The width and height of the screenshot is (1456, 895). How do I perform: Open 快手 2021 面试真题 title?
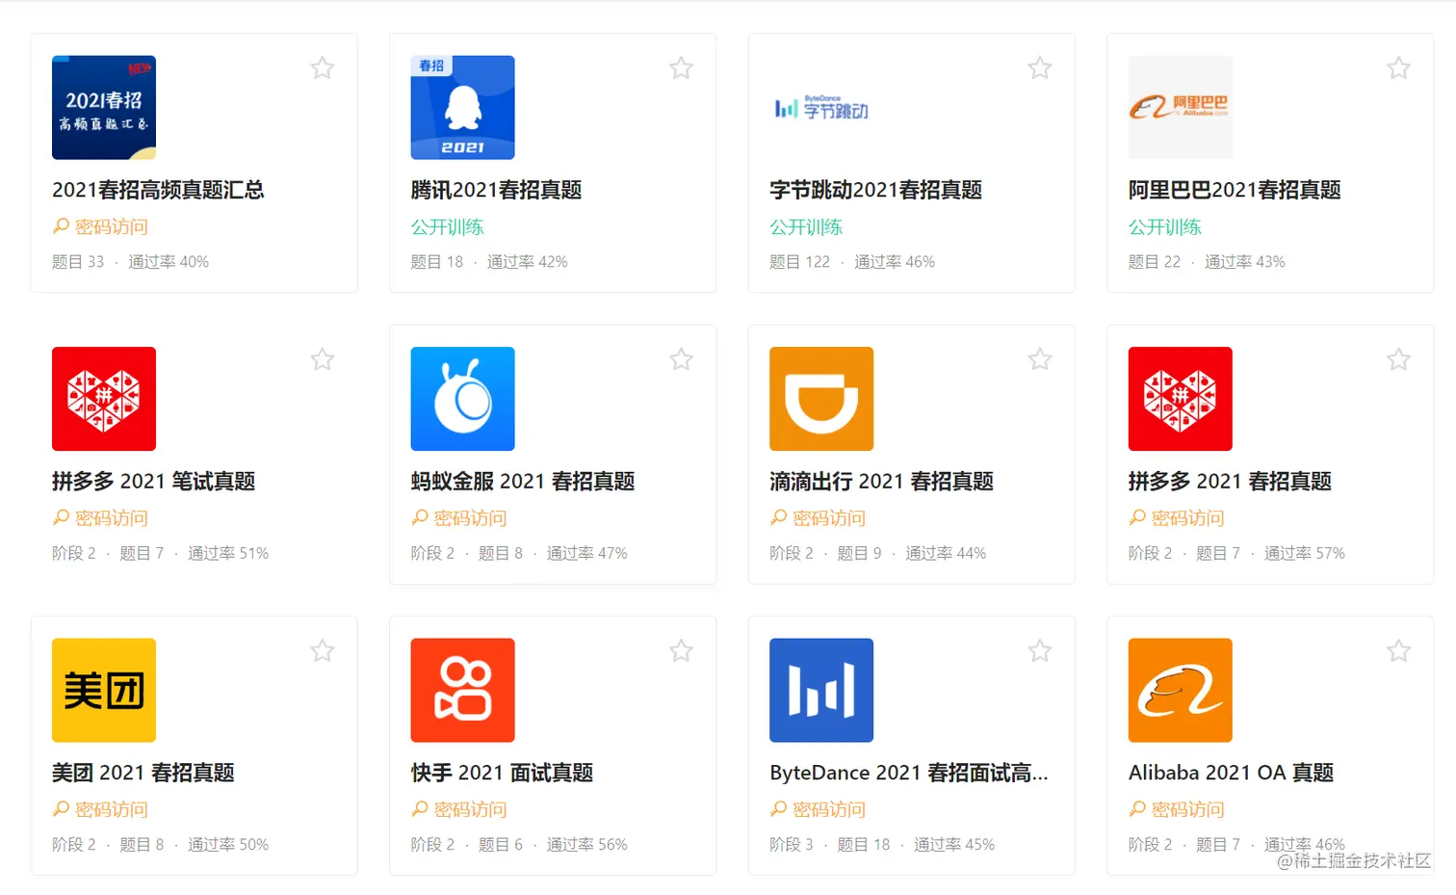click(502, 773)
